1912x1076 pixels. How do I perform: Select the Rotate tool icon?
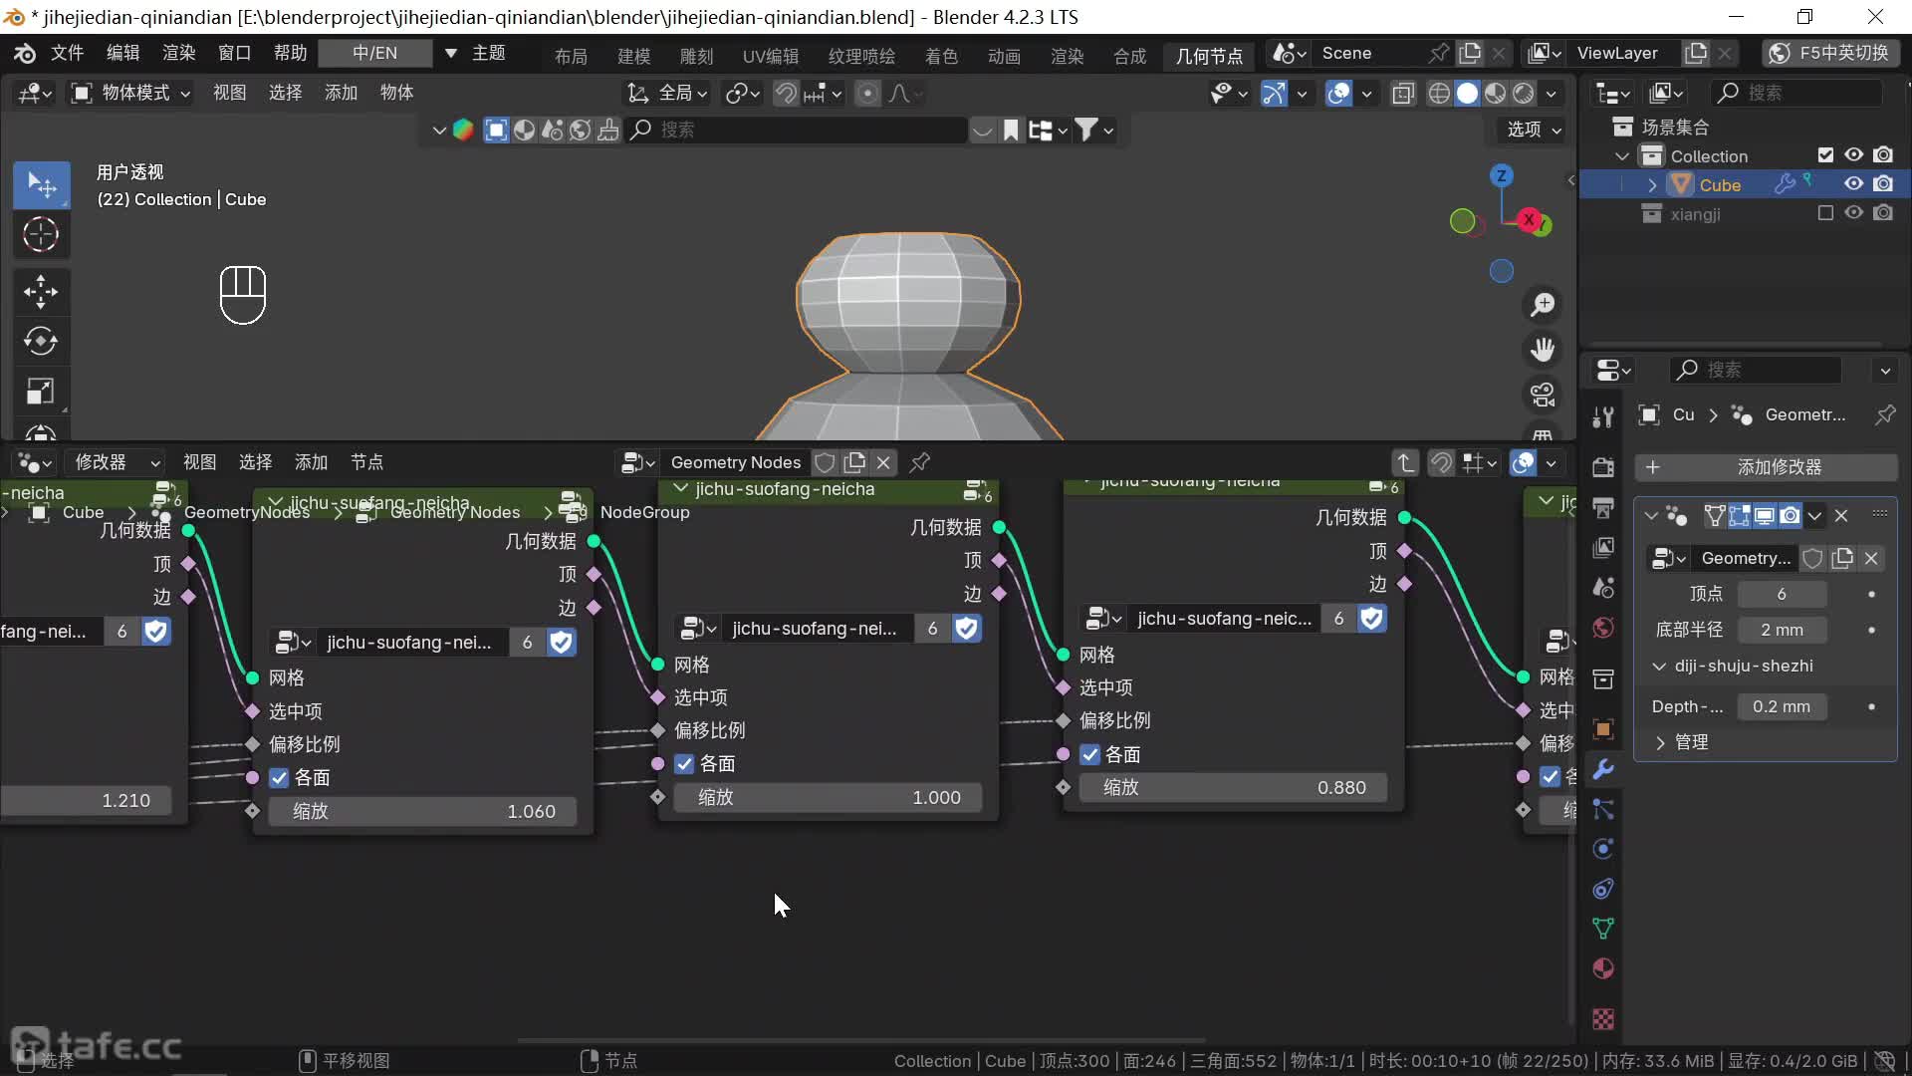[x=41, y=341]
